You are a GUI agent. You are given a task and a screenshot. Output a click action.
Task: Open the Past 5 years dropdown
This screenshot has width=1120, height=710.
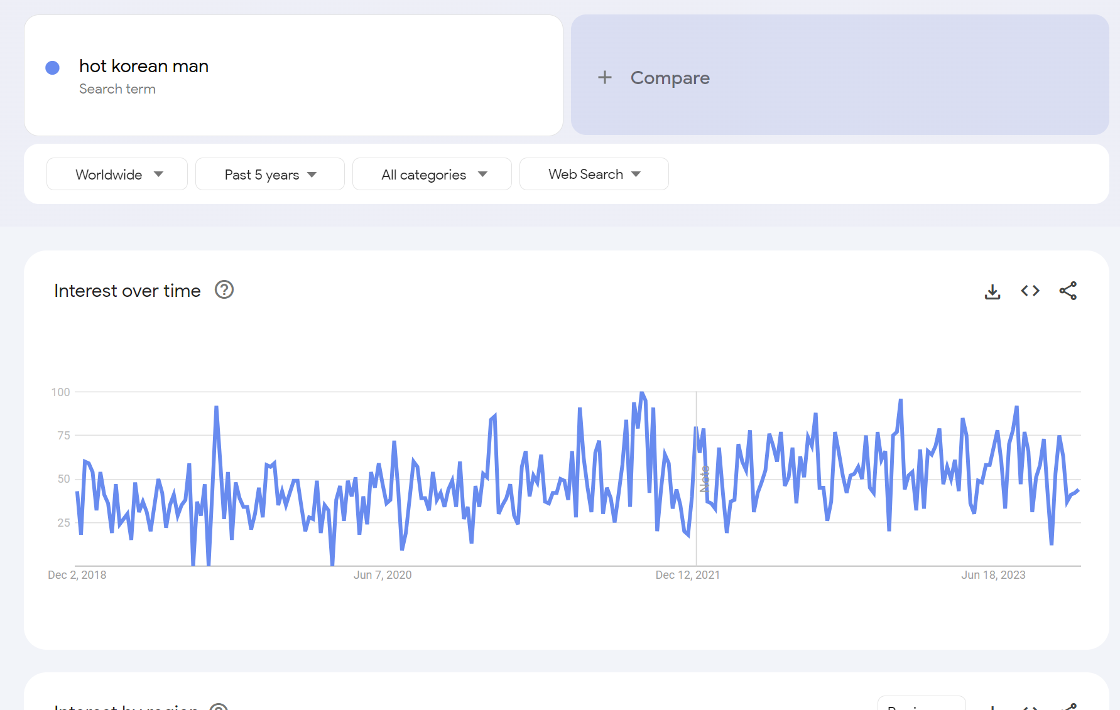[269, 174]
